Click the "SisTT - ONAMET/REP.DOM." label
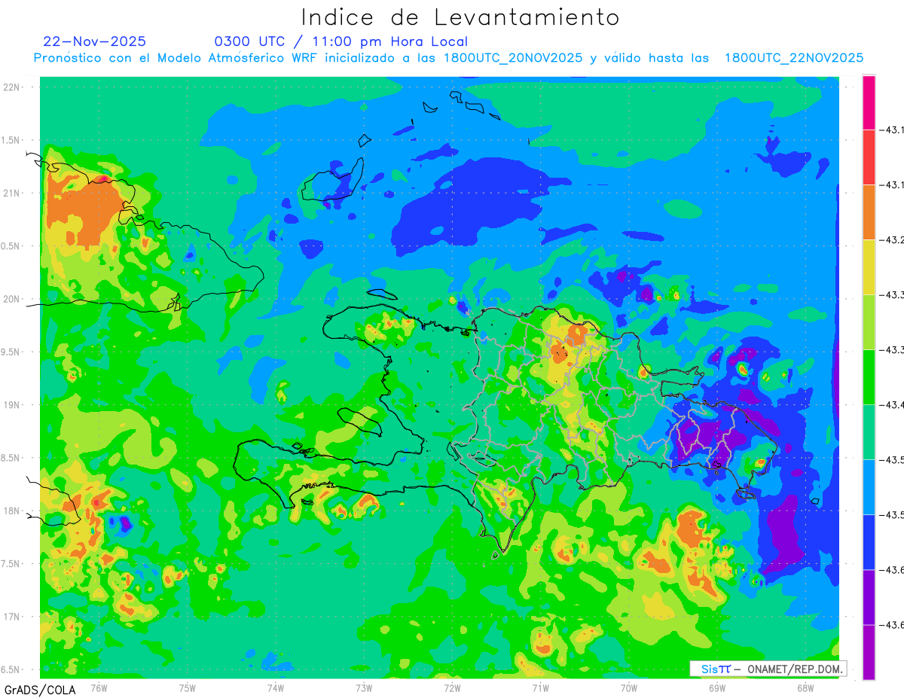Image resolution: width=904 pixels, height=698 pixels. 768,669
